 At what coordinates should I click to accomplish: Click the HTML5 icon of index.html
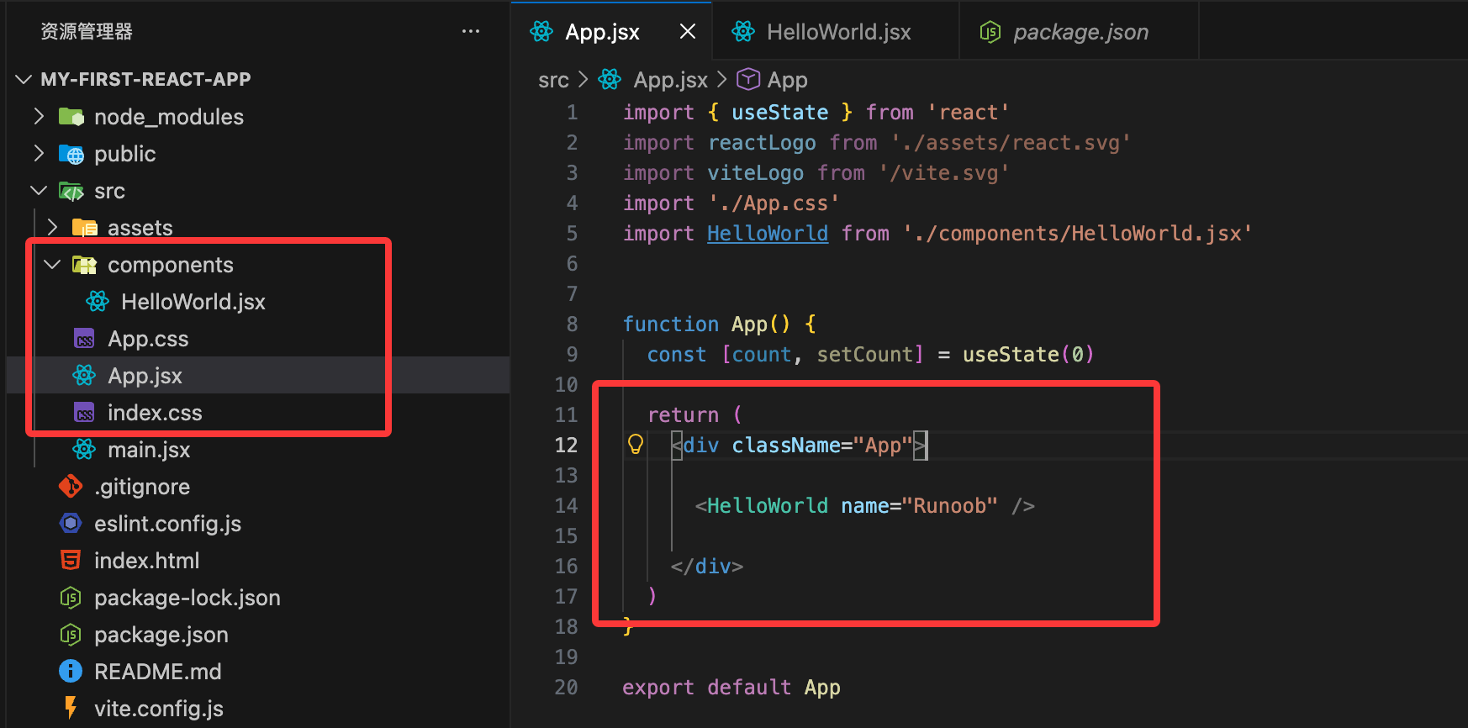point(71,560)
